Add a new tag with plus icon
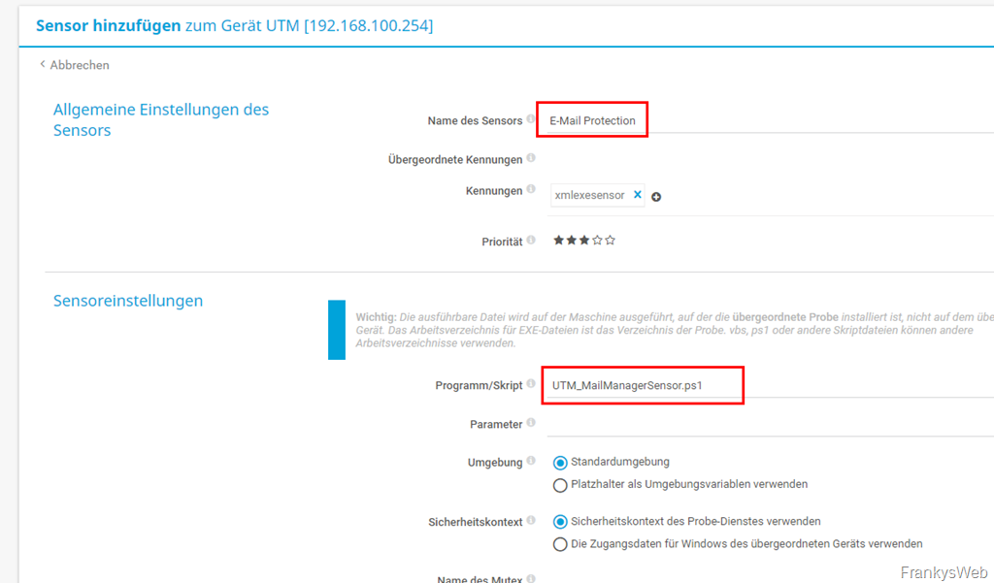994x583 pixels. tap(656, 197)
